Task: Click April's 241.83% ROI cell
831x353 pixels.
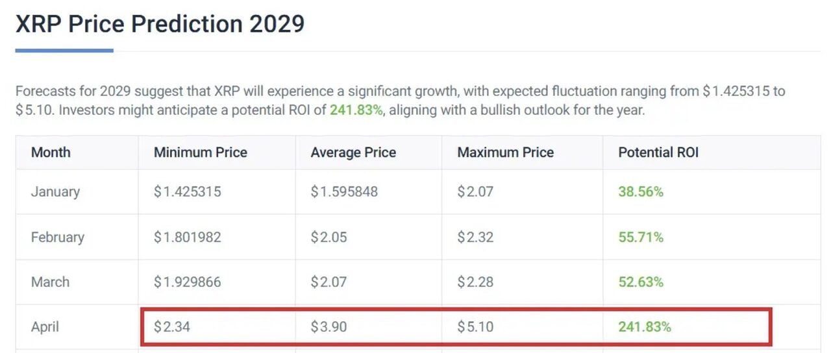Action: coord(645,327)
